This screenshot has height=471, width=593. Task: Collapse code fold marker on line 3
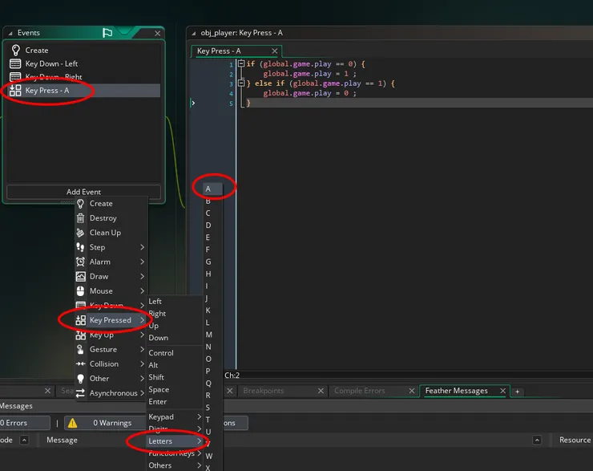tap(241, 83)
